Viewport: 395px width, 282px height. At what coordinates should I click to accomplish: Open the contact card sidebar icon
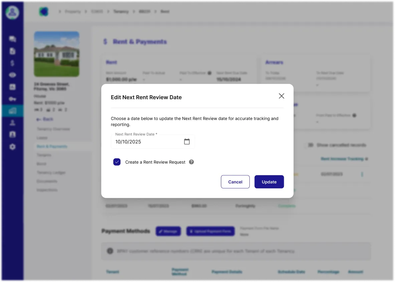pos(12,87)
